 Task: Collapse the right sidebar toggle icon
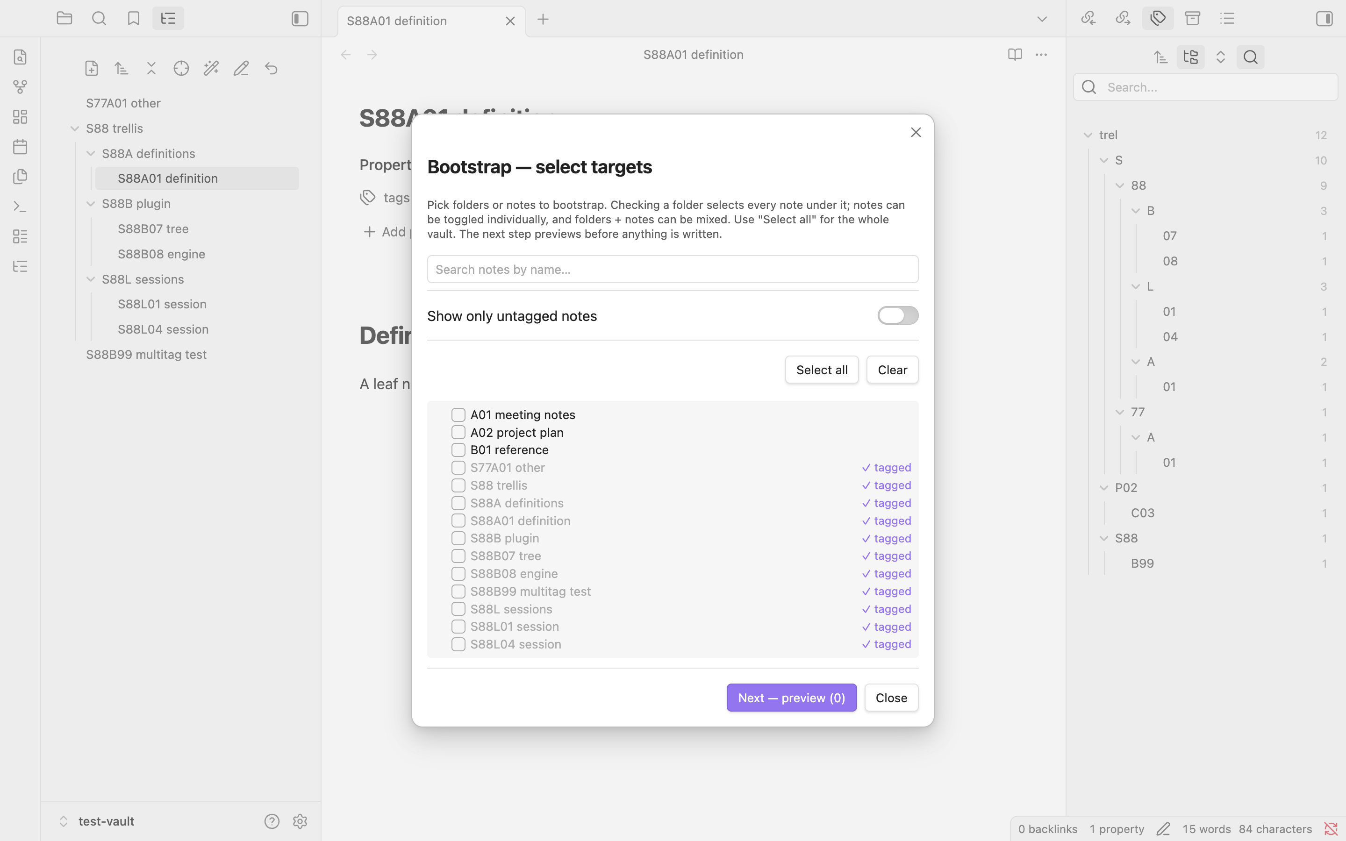click(1325, 19)
